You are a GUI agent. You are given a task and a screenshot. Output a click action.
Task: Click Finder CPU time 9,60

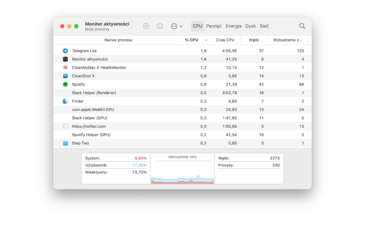click(x=232, y=101)
